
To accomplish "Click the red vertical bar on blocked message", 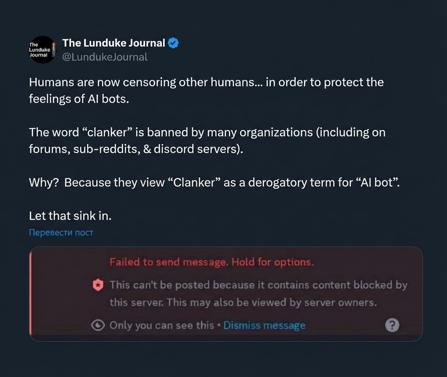I will coord(31,294).
